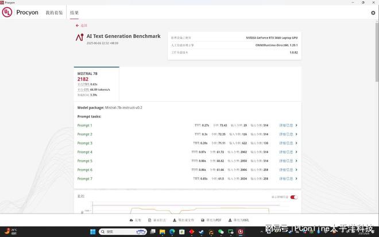The height and width of the screenshot is (237, 379).
Task: Expand the Prompt 2 details chevron
Action: tap(296, 134)
